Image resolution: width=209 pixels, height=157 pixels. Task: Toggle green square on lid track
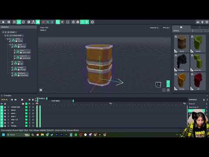click(x=26, y=123)
